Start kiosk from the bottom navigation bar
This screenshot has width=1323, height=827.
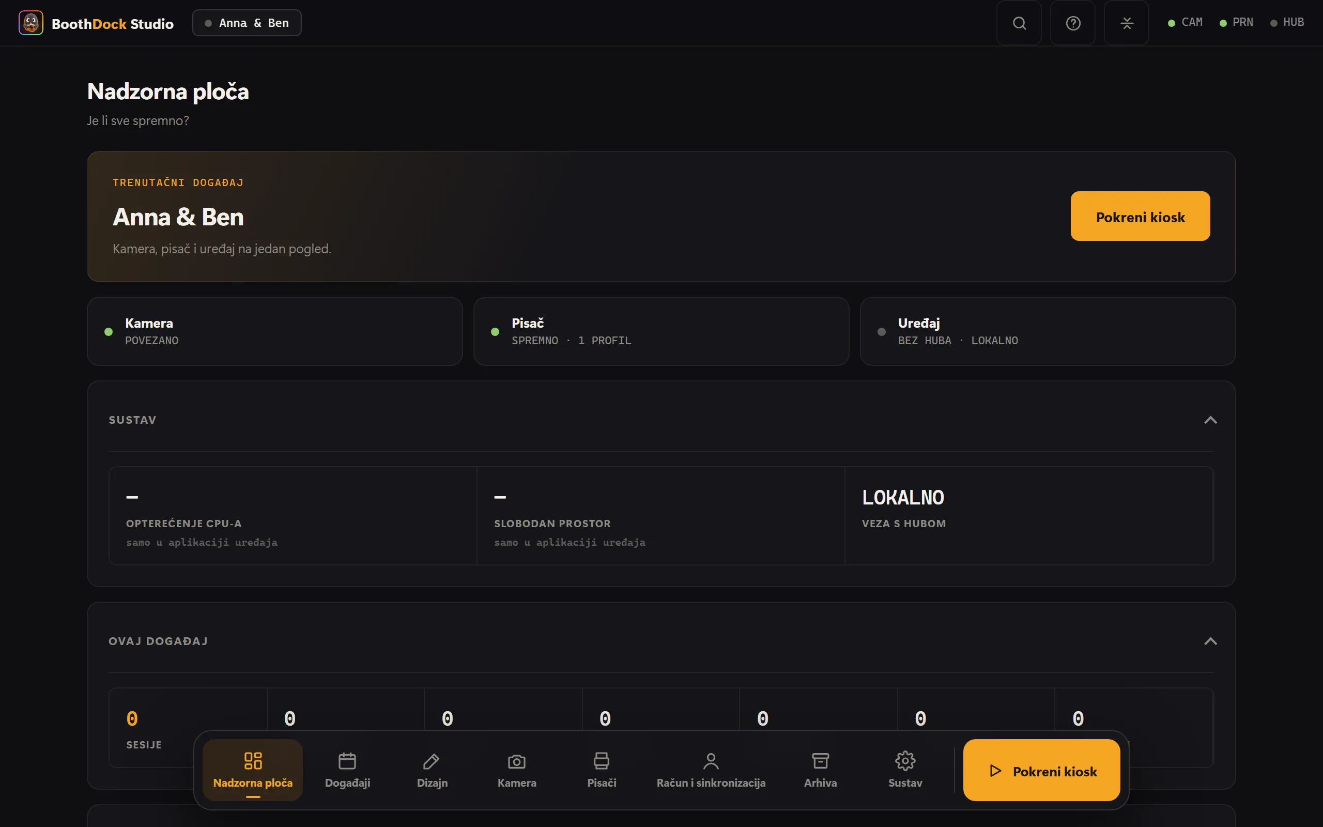coord(1041,770)
